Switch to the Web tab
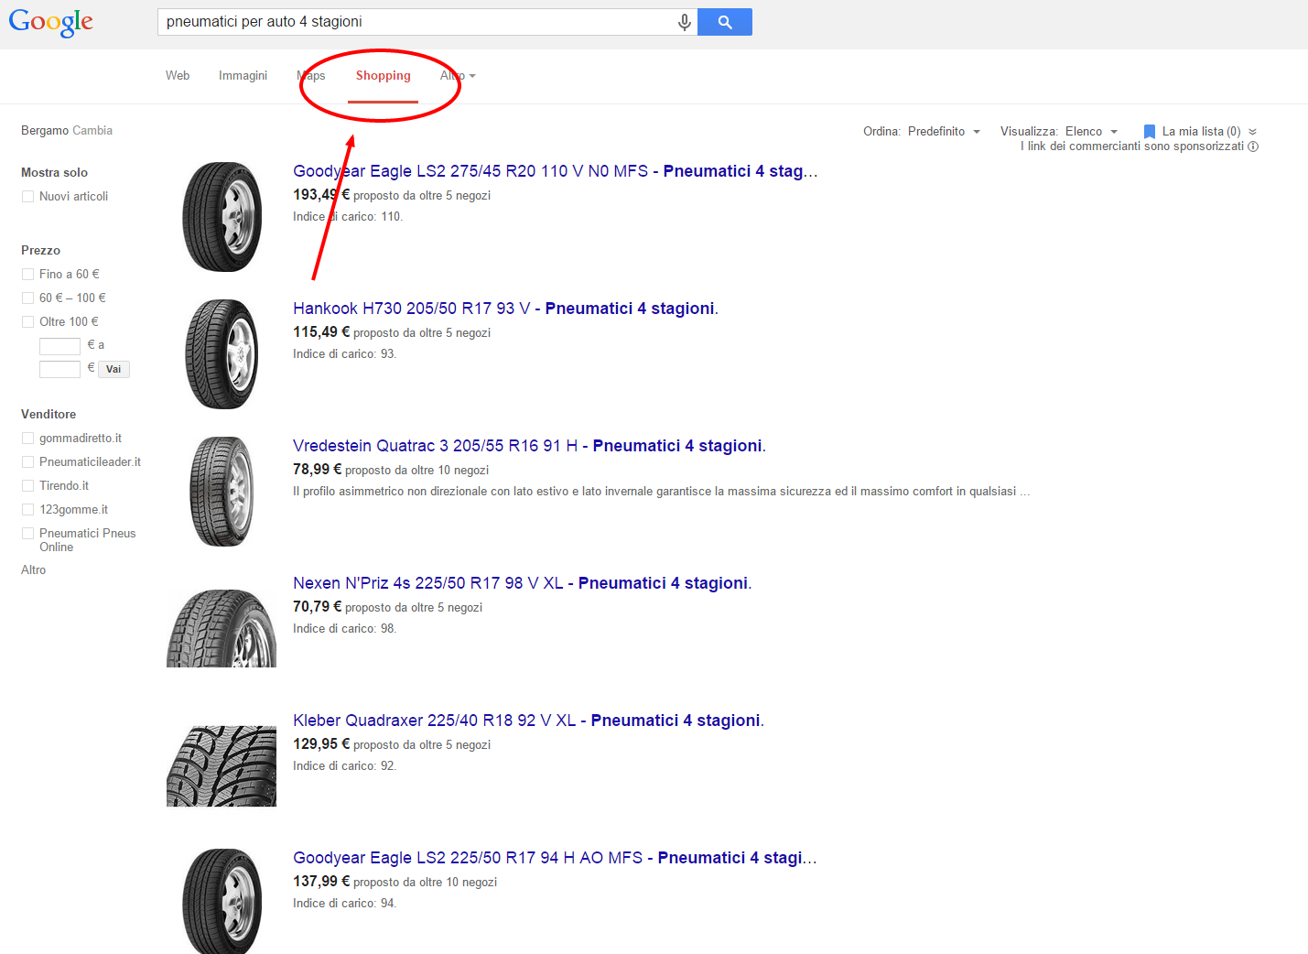 tap(178, 76)
